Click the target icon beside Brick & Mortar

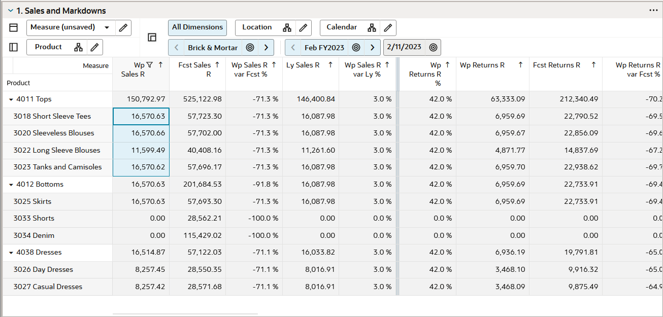(x=250, y=48)
